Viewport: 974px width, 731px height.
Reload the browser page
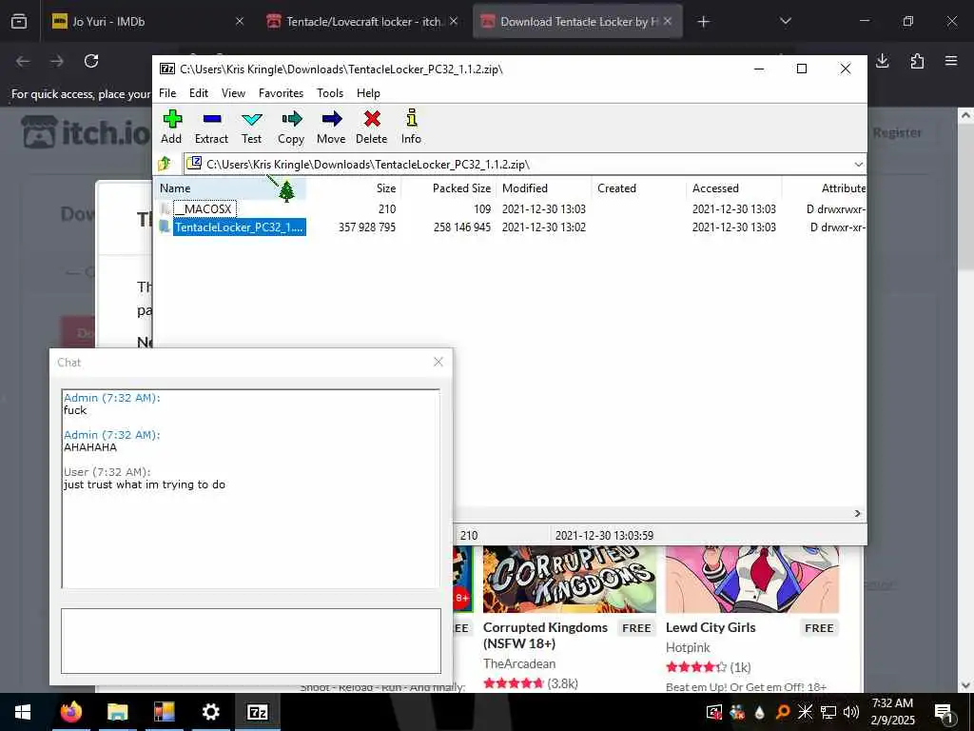point(91,61)
